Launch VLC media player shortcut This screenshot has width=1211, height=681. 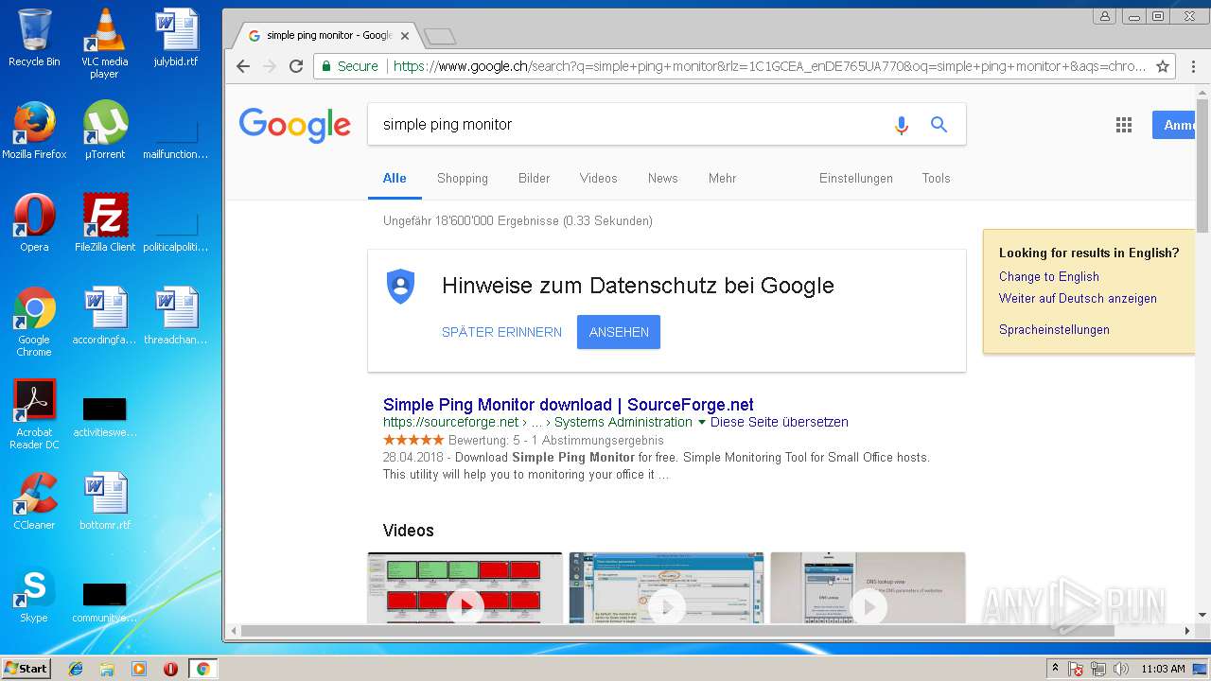(x=104, y=44)
